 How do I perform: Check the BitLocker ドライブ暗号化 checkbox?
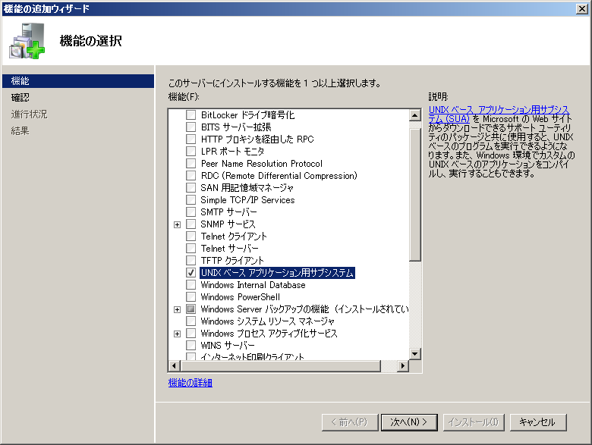click(191, 115)
